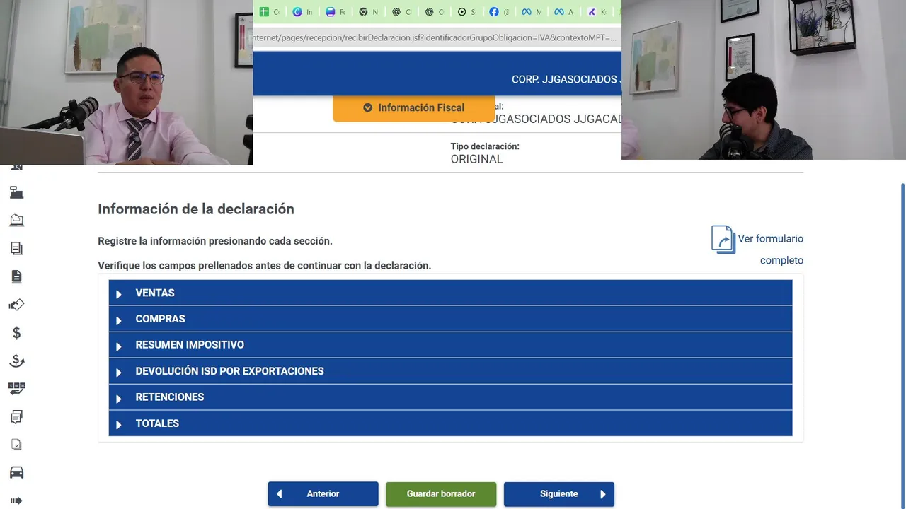Expand the TOTALES section
The width and height of the screenshot is (906, 509).
(x=450, y=423)
